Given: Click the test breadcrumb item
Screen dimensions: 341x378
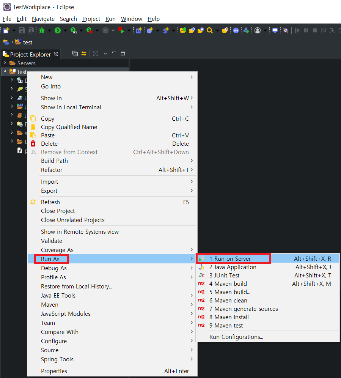Looking at the screenshot, I should [x=24, y=42].
